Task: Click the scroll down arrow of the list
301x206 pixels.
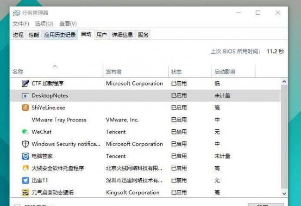Action: click(284, 194)
